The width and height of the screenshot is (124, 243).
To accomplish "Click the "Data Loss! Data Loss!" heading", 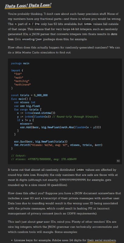I will (28, 6).
